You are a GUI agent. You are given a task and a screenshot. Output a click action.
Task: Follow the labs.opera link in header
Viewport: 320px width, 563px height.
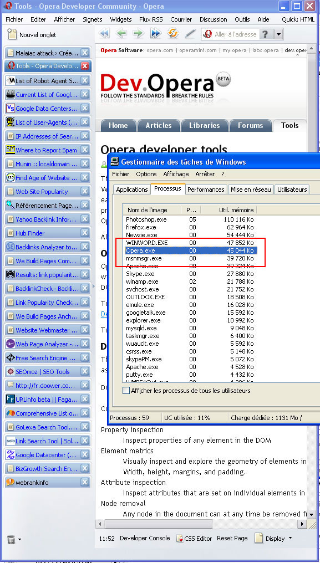point(265,50)
